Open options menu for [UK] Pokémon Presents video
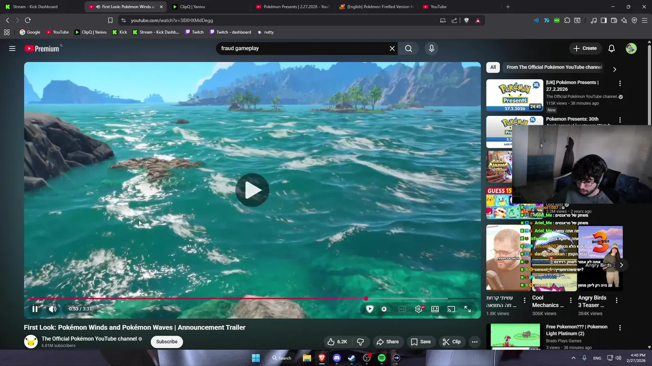Image resolution: width=652 pixels, height=366 pixels. [620, 83]
